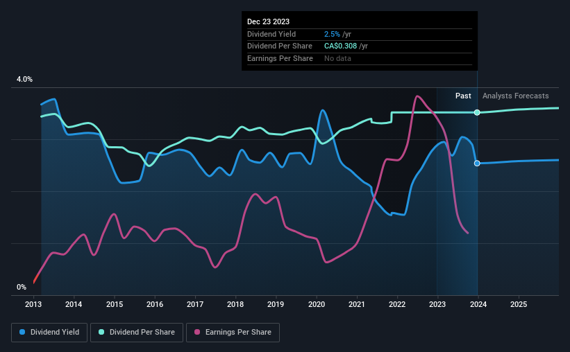Click the CA$0.308 value in tooltip
This screenshot has height=352, width=570.
340,46
